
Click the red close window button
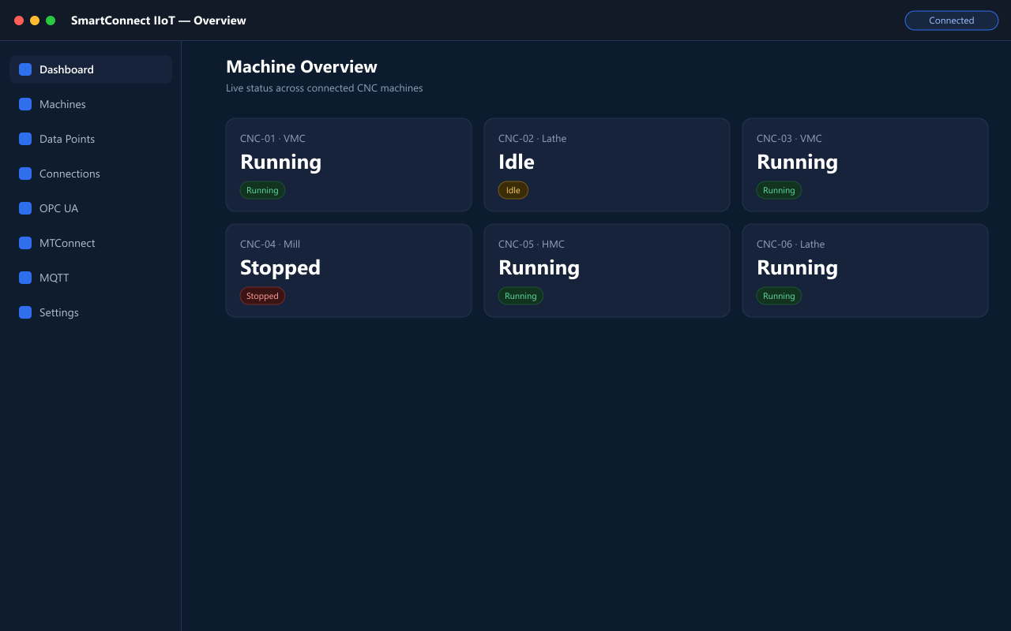(x=19, y=21)
